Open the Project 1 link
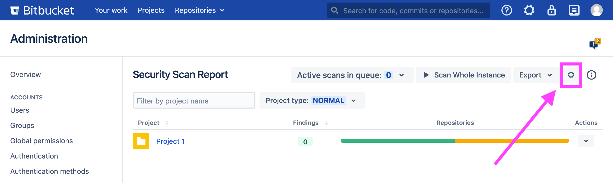Screen dimensions: 613x183 pyautogui.click(x=170, y=141)
